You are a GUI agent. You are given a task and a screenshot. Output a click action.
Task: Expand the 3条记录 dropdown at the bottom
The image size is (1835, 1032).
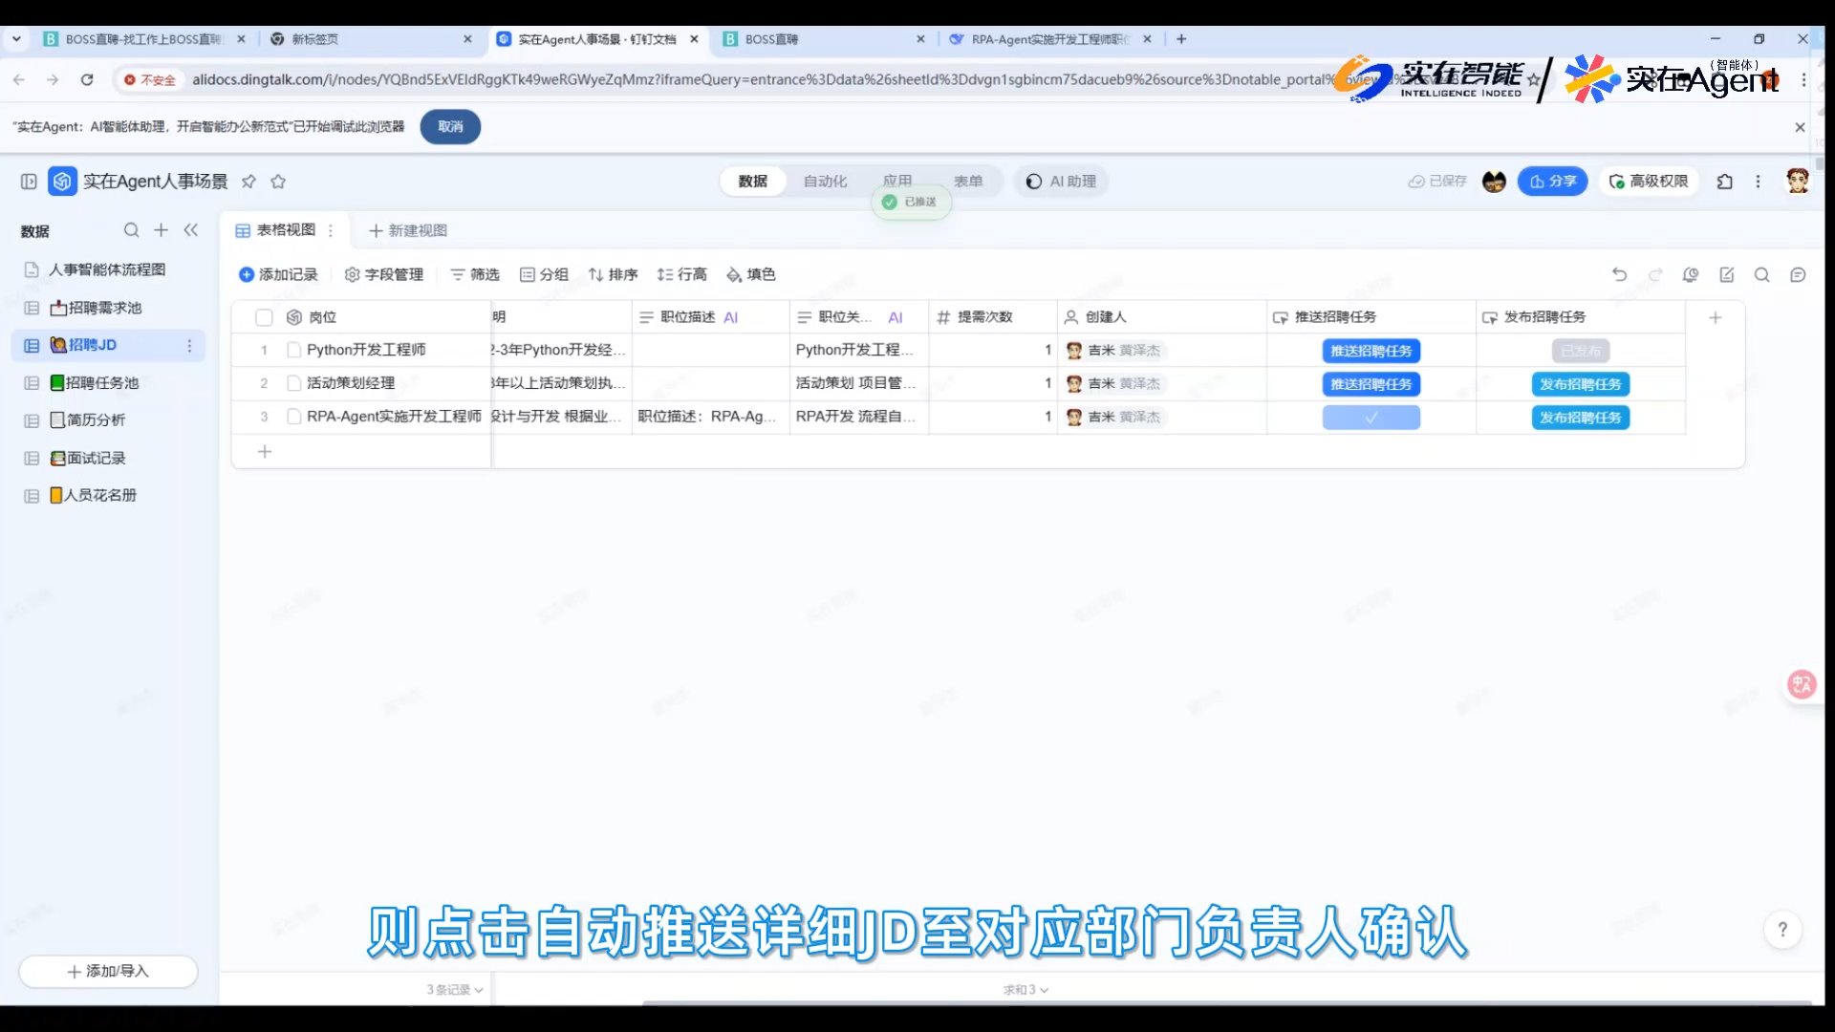coord(455,990)
